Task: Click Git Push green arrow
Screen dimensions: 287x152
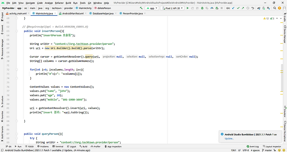Action: tap(243, 8)
